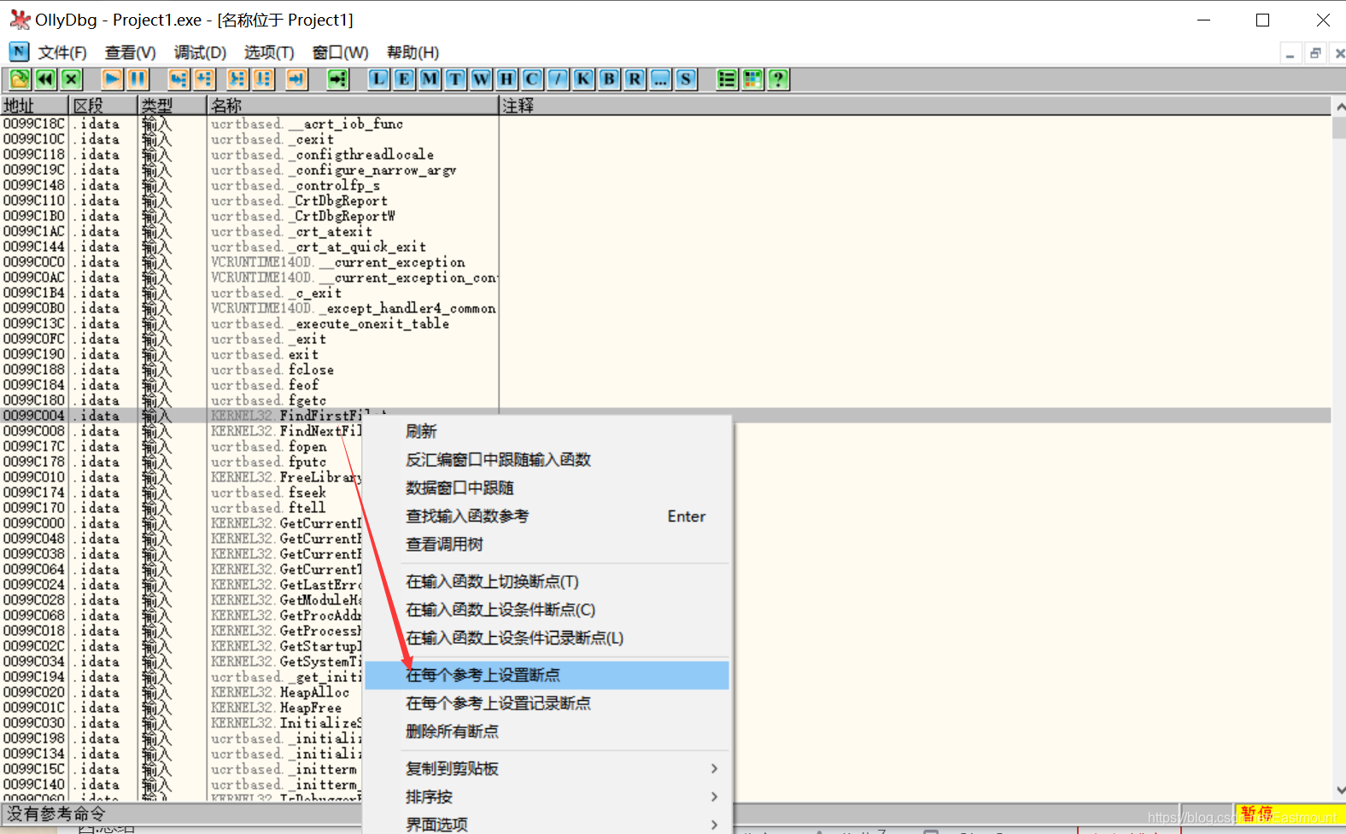Viewport: 1346px width, 834px height.
Task: Sort by the 地址 column header
Action: (x=34, y=105)
